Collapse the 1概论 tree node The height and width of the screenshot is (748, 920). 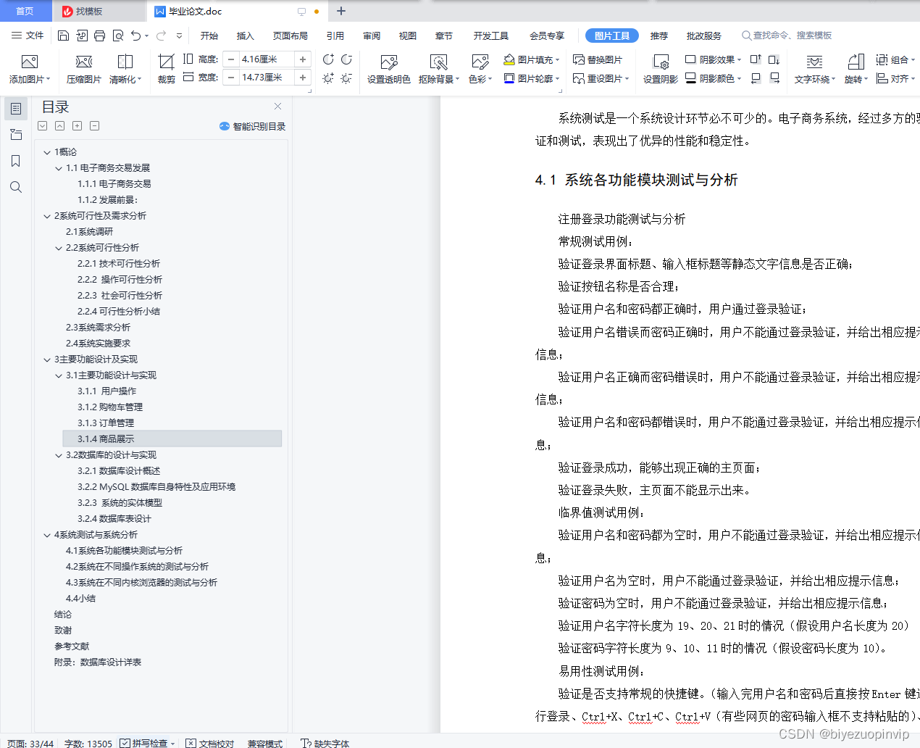[47, 152]
